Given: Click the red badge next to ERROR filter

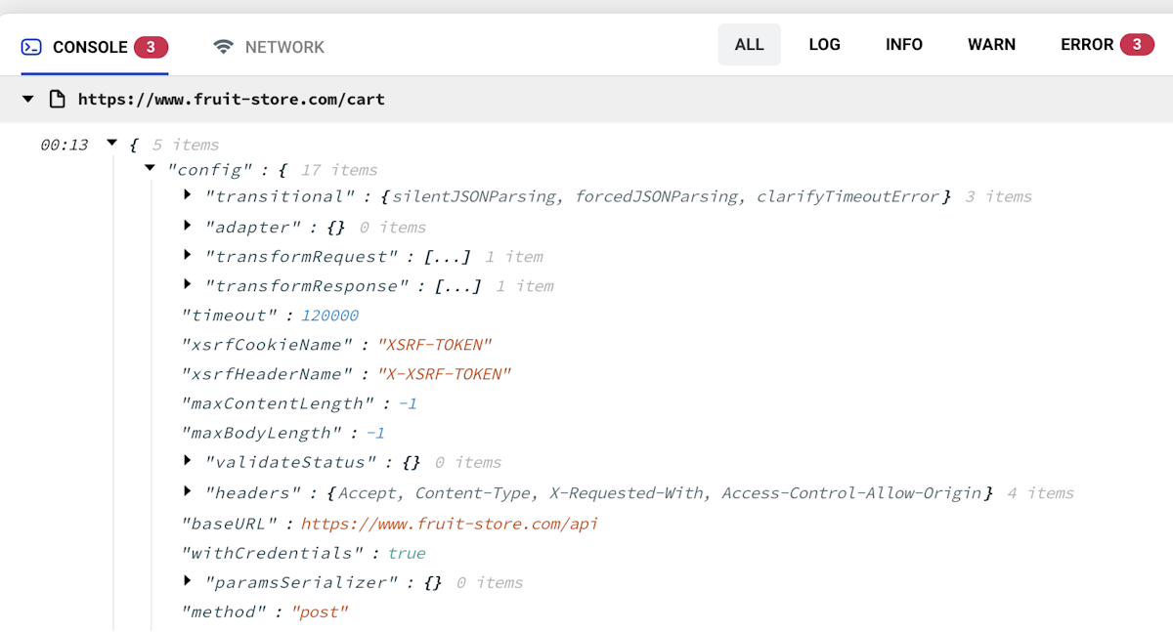Looking at the screenshot, I should [x=1136, y=45].
